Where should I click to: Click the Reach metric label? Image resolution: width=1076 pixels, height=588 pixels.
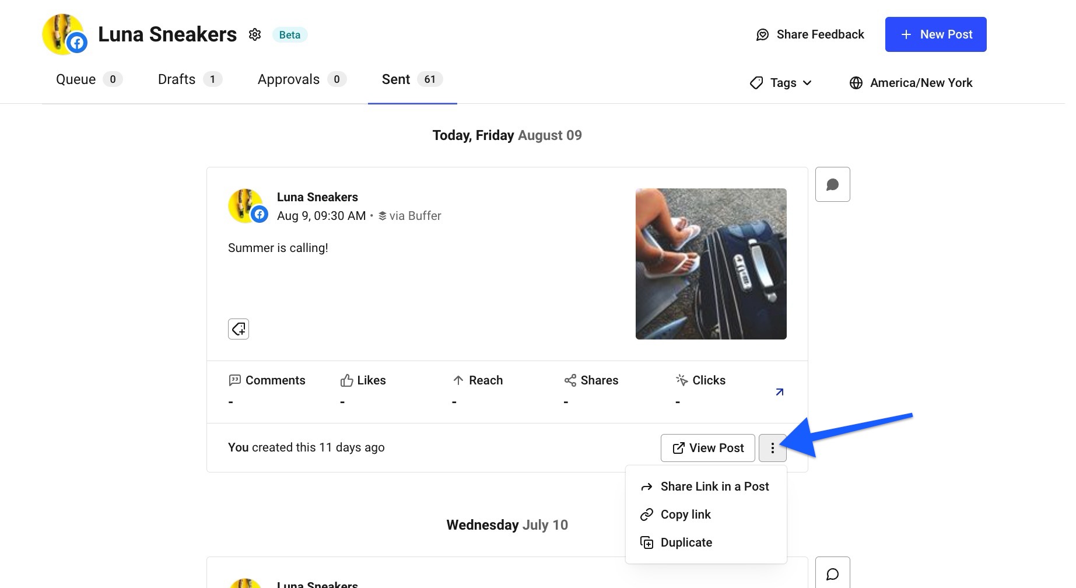[478, 380]
